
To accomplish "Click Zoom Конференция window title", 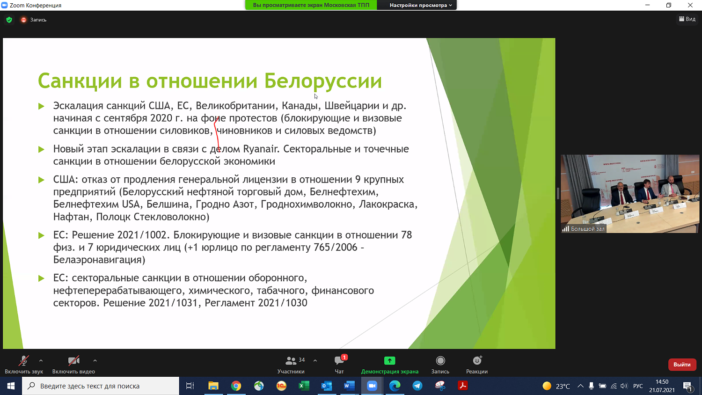I will click(36, 5).
